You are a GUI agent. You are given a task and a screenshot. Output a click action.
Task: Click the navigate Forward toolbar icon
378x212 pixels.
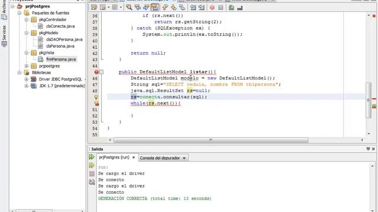115,8
